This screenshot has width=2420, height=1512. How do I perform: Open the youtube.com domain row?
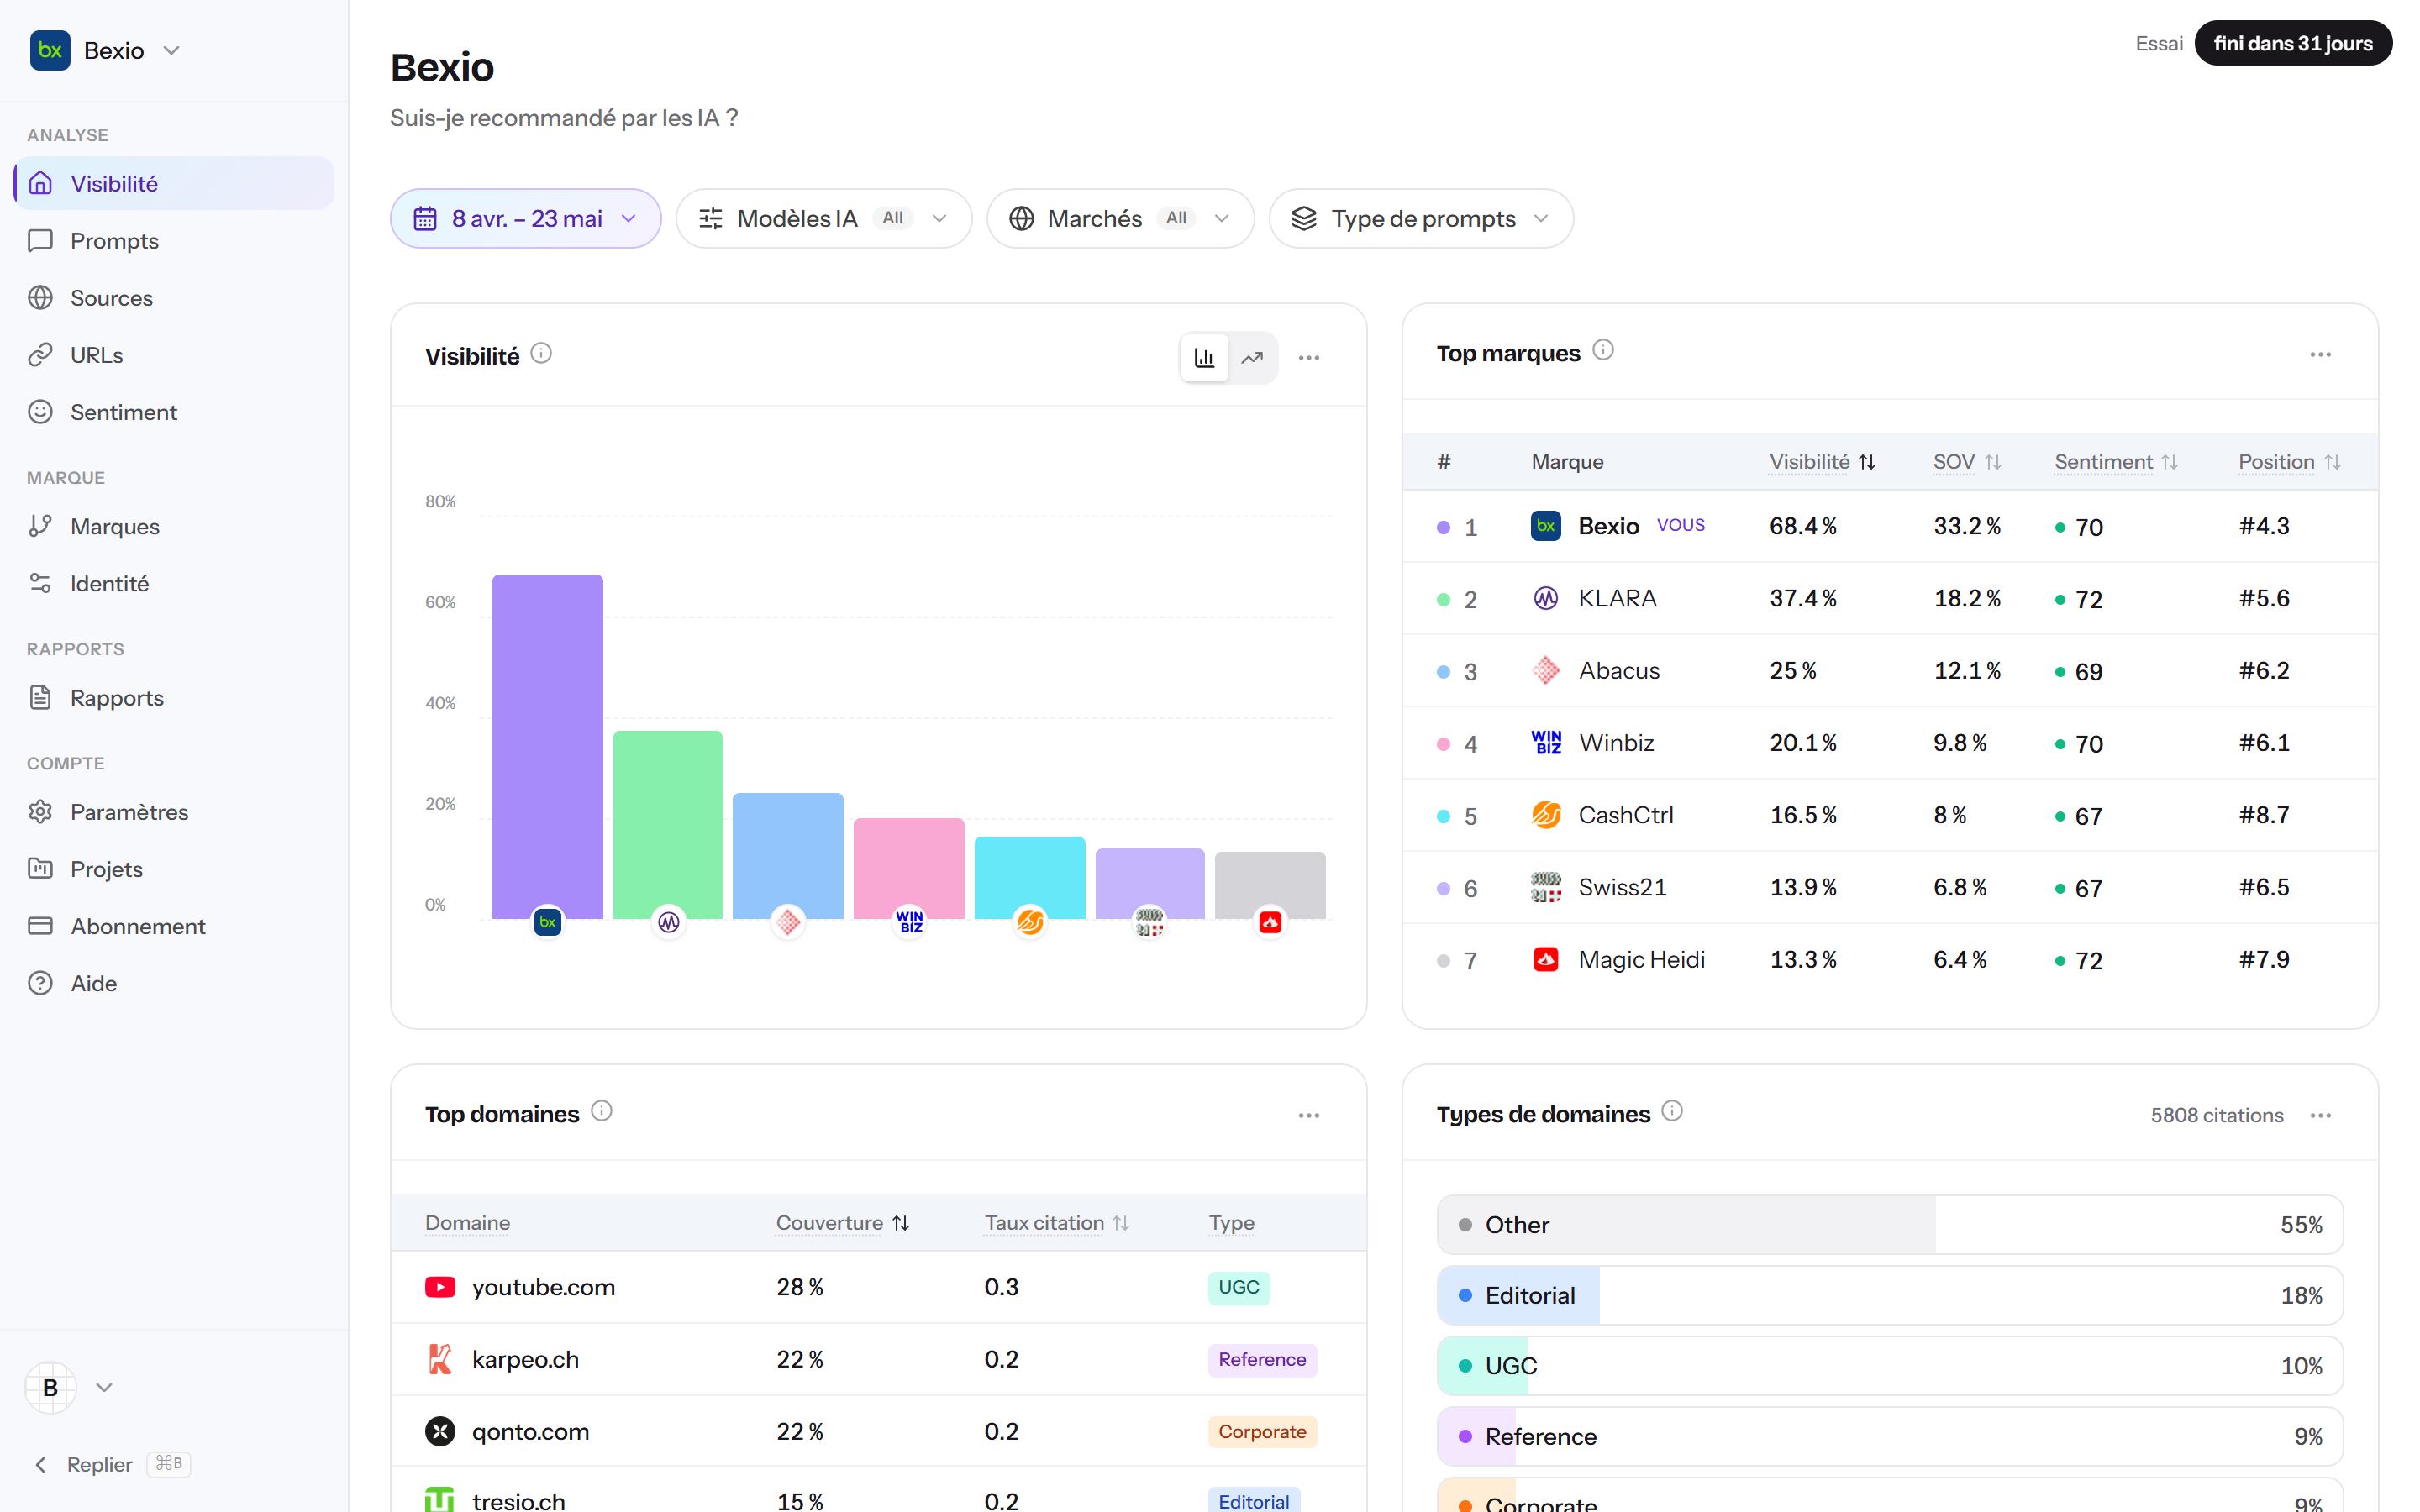click(x=878, y=1287)
